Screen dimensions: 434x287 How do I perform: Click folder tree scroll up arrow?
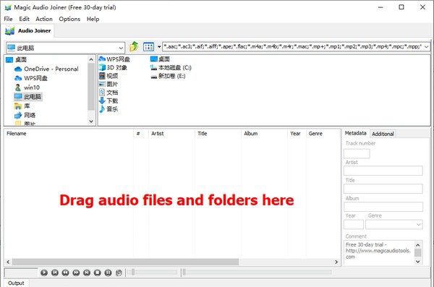[x=91, y=59]
